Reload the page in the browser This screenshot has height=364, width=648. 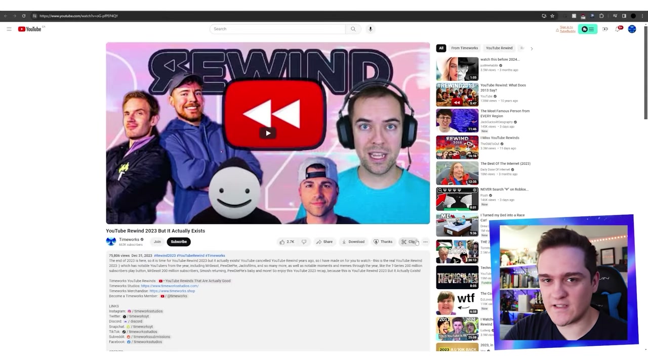pyautogui.click(x=23, y=16)
